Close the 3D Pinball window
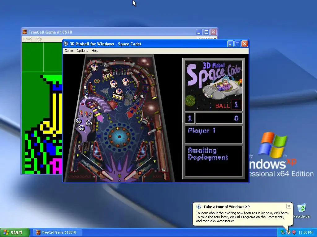 (245, 44)
